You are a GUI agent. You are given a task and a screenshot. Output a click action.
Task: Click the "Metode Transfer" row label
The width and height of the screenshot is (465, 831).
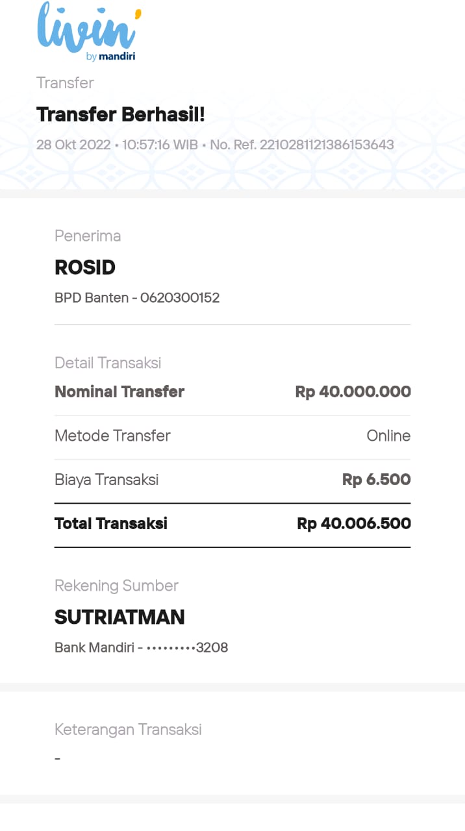click(x=112, y=436)
